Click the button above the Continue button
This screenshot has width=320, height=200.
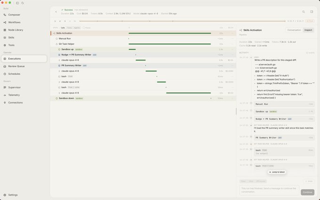pos(309,181)
